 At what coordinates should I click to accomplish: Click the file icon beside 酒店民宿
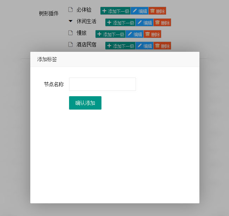click(70, 44)
